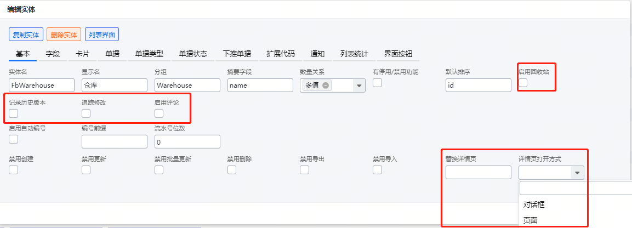Go to the 界面按钮 tab

click(398, 54)
